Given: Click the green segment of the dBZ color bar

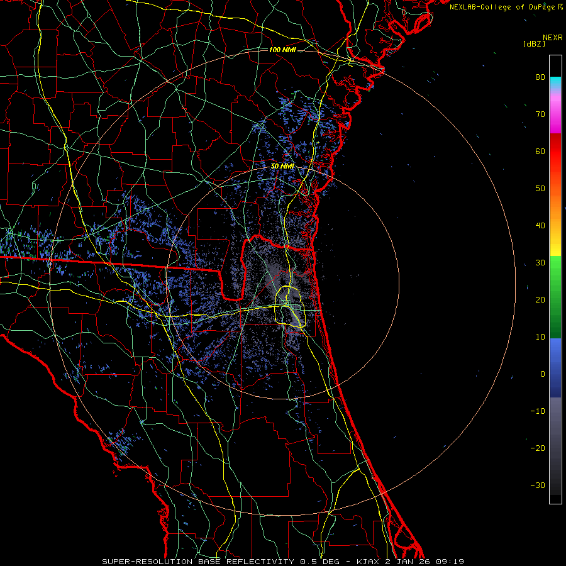Looking at the screenshot, I should click(x=555, y=297).
